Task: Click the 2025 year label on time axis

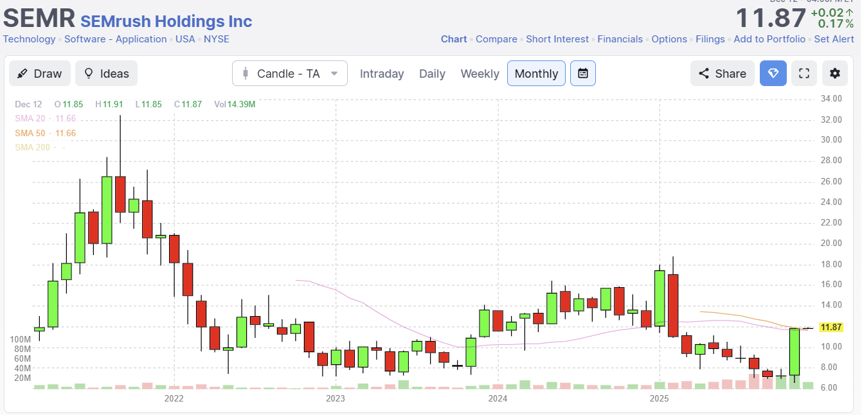Action: tap(660, 399)
